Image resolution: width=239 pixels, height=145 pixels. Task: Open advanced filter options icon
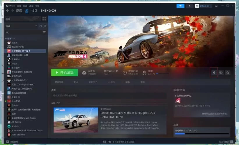44,32
